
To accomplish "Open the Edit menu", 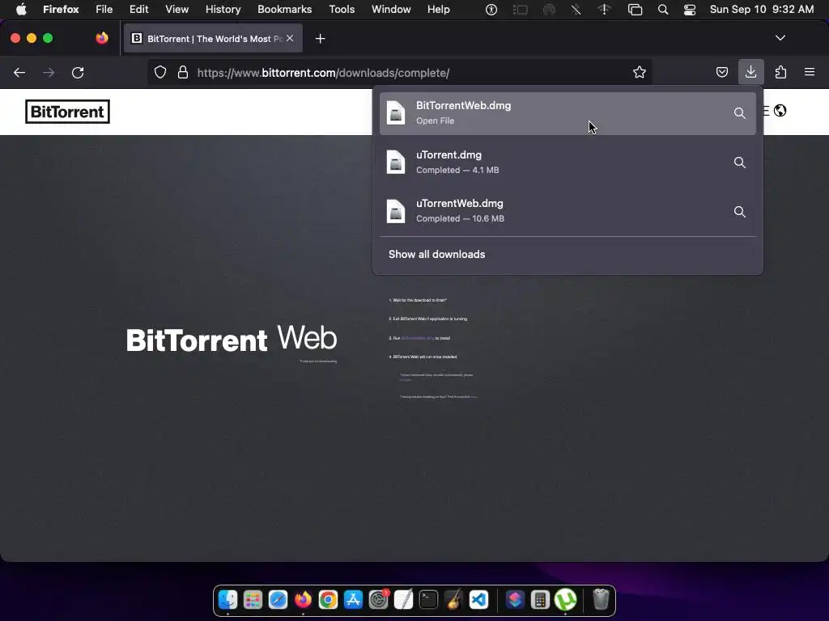I will point(138,9).
